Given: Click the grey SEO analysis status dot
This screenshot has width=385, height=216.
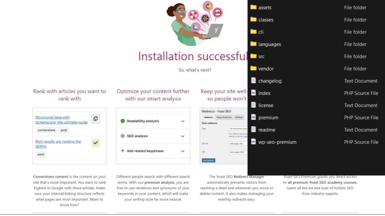Looking at the screenshot, I should (x=123, y=136).
